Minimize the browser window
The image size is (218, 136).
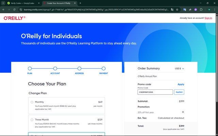(x=201, y=3)
